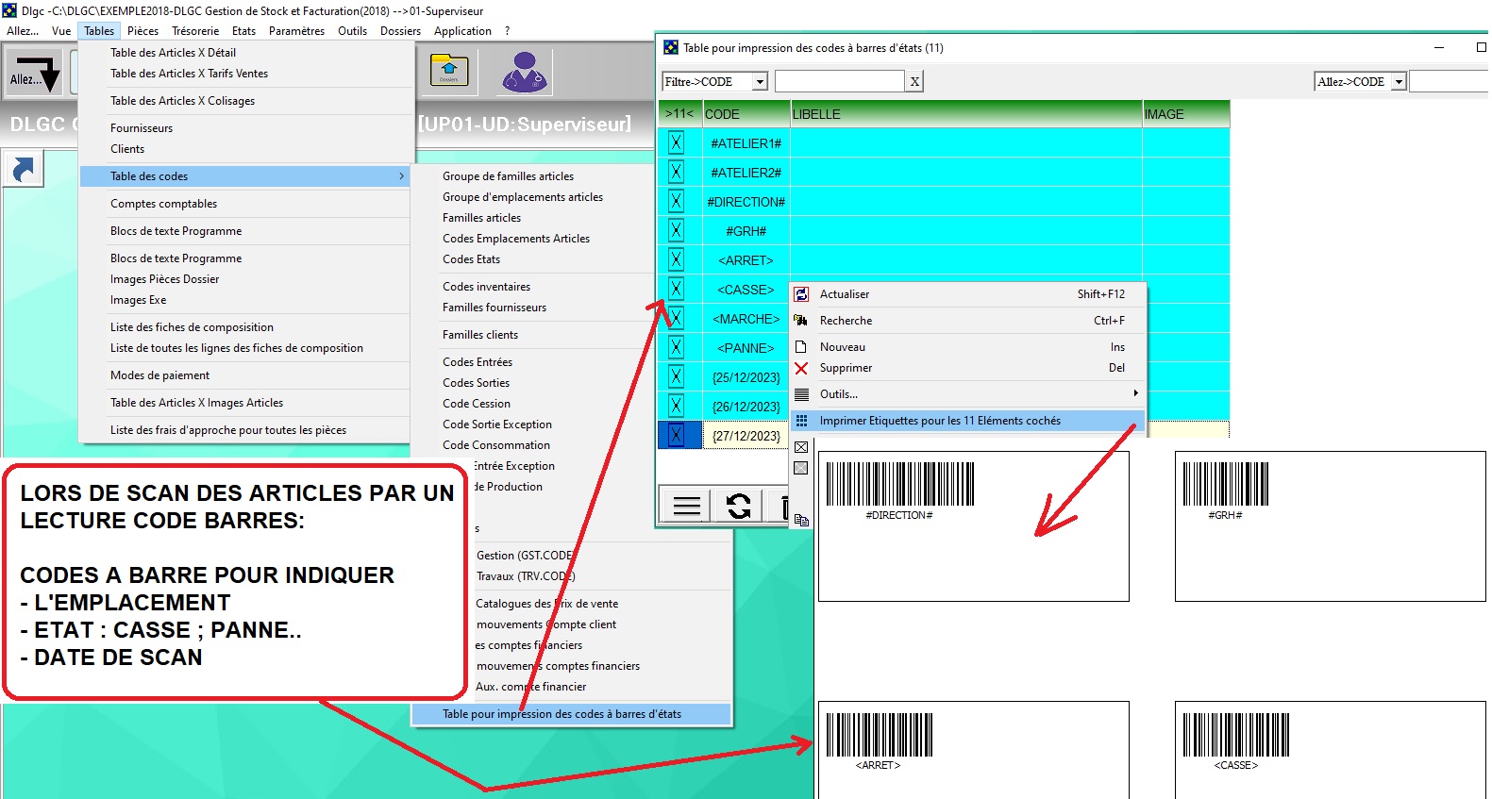
Task: Click the >11< column header
Action: (679, 114)
